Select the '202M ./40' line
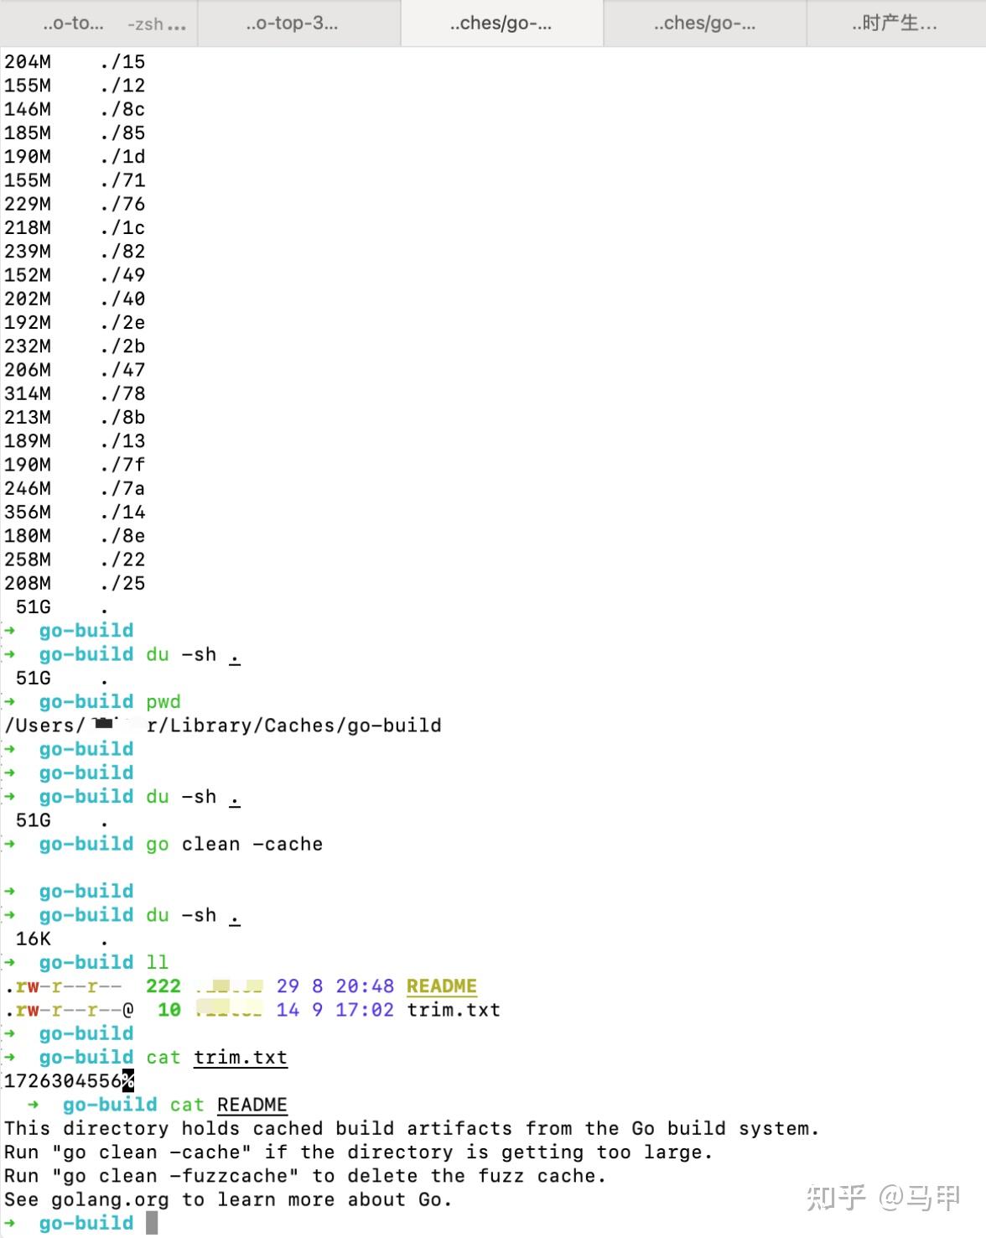 point(75,299)
